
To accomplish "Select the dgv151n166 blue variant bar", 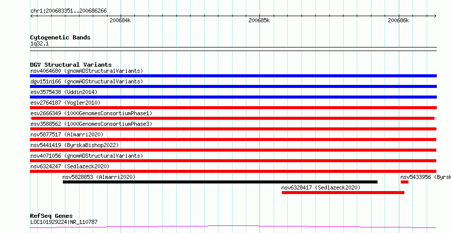I will 233,86.
